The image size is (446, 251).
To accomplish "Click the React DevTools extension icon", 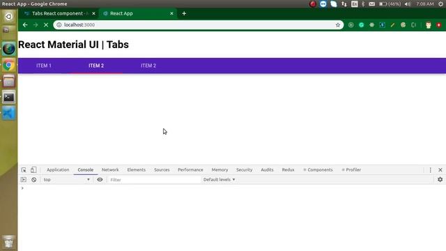I will 371,25.
